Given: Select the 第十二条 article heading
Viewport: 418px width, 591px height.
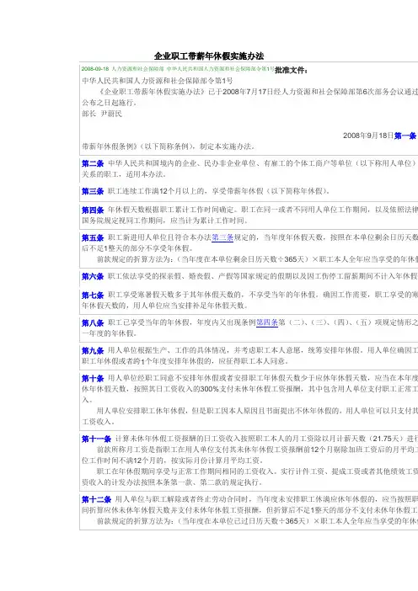Looking at the screenshot, I should 96,500.
